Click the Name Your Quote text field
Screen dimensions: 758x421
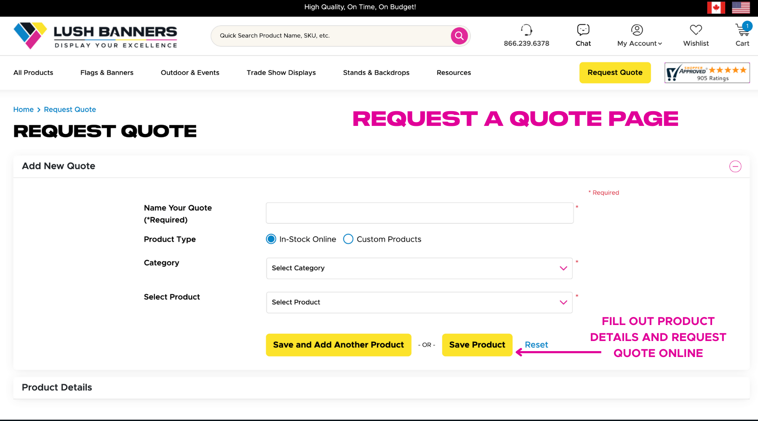pos(419,213)
